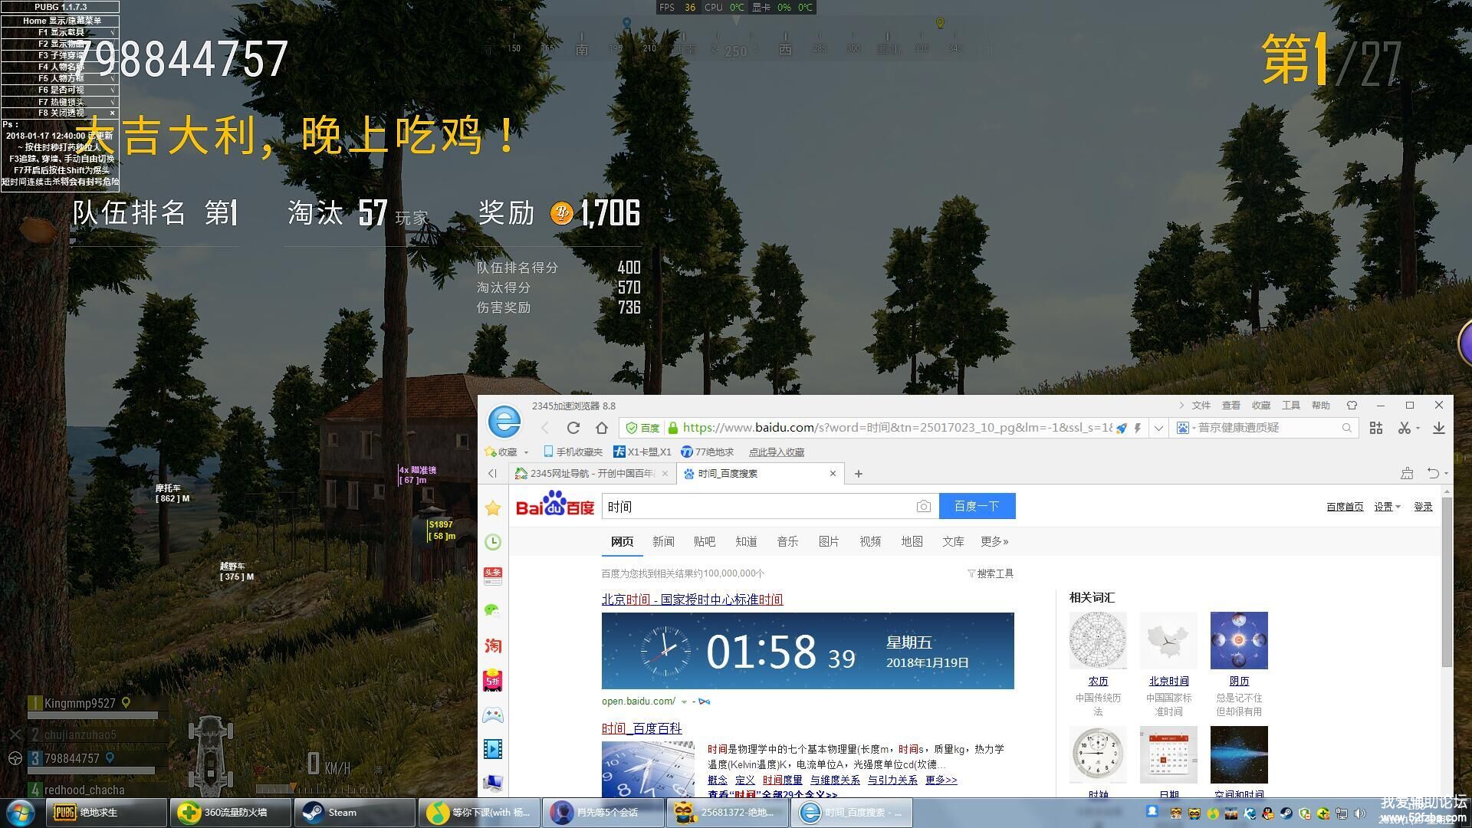Image resolution: width=1472 pixels, height=828 pixels.
Task: Open the 文件 menu
Action: (x=1201, y=406)
